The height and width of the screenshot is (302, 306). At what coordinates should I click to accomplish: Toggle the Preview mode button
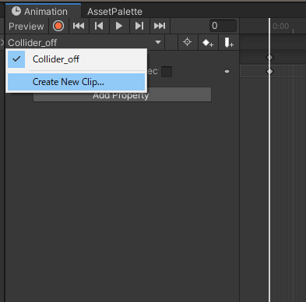pyautogui.click(x=26, y=27)
